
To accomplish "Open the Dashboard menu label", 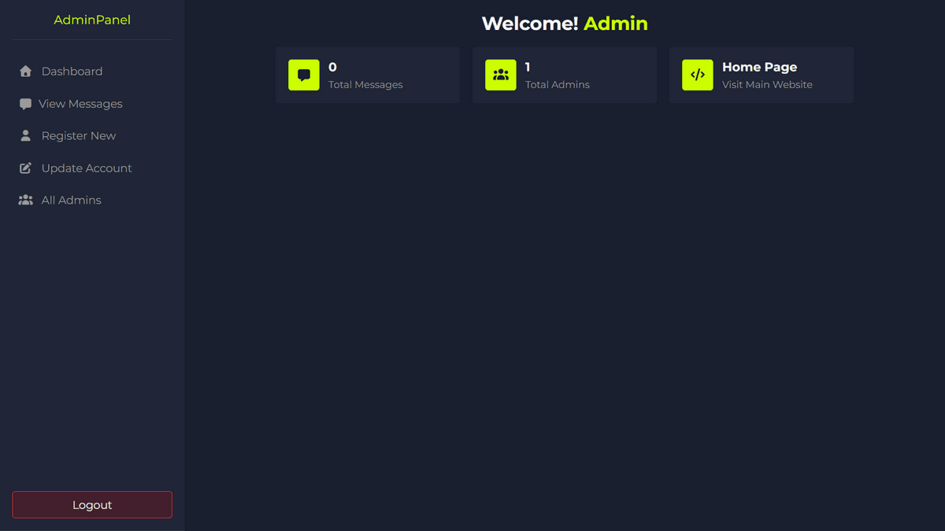I will [x=72, y=72].
